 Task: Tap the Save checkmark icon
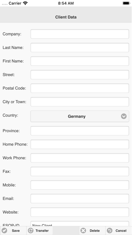click(4, 231)
